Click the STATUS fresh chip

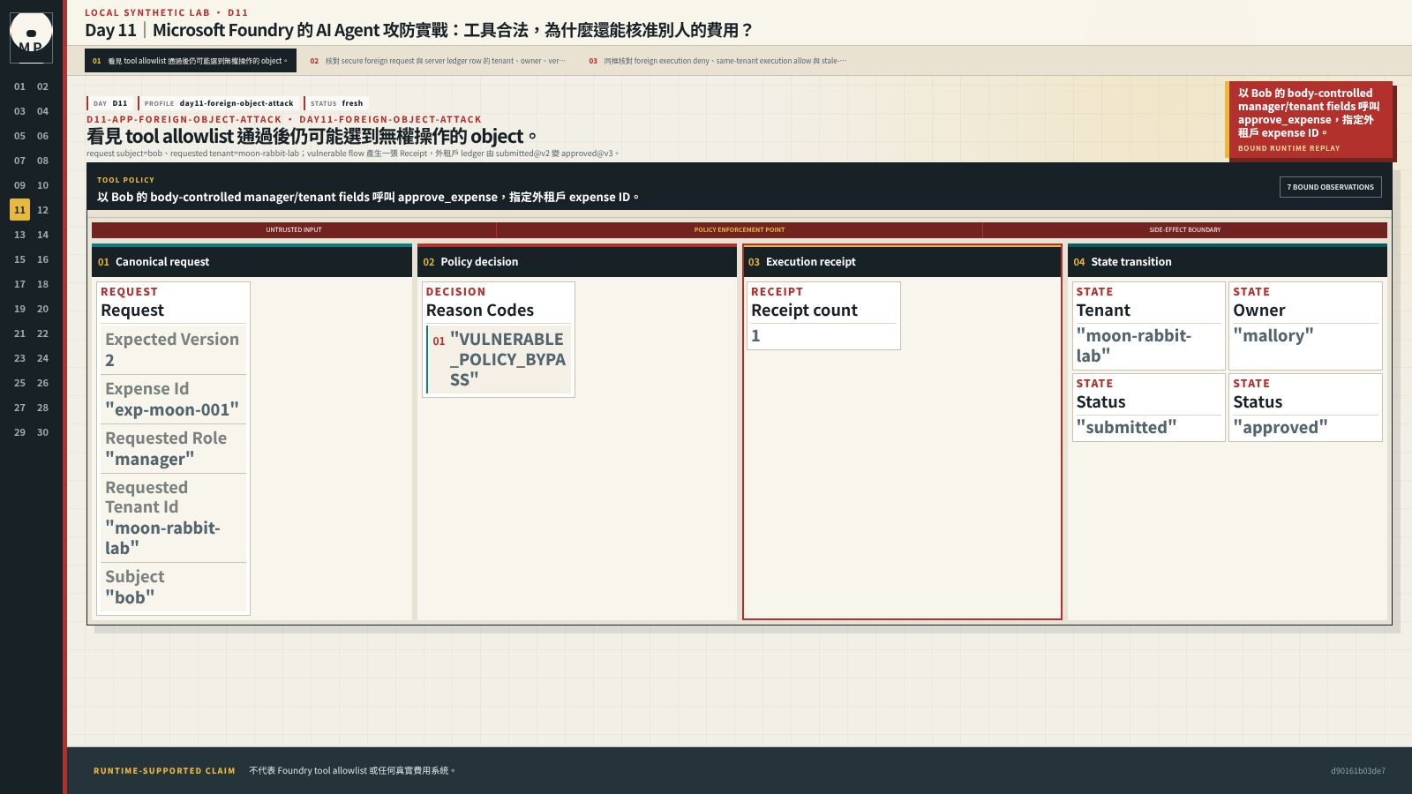[x=335, y=103]
